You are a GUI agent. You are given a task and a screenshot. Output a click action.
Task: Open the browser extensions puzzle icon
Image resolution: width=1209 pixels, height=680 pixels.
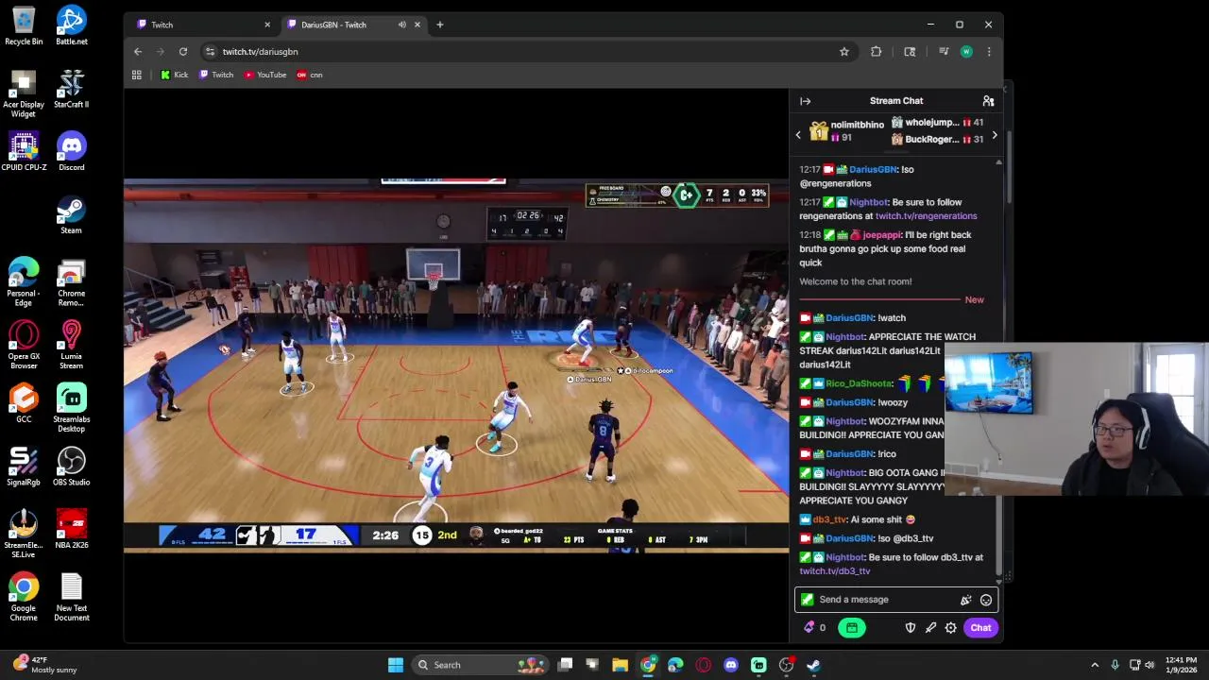click(877, 52)
